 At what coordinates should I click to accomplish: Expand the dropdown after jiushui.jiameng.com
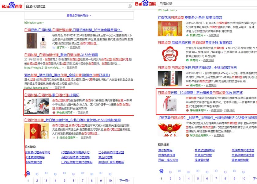click(x=51, y=88)
